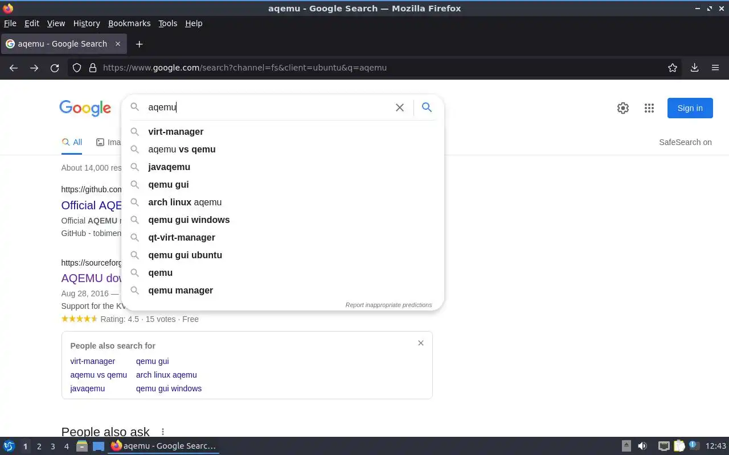
Task: Choose the qt-virt-manager suggestion
Action: click(x=282, y=237)
